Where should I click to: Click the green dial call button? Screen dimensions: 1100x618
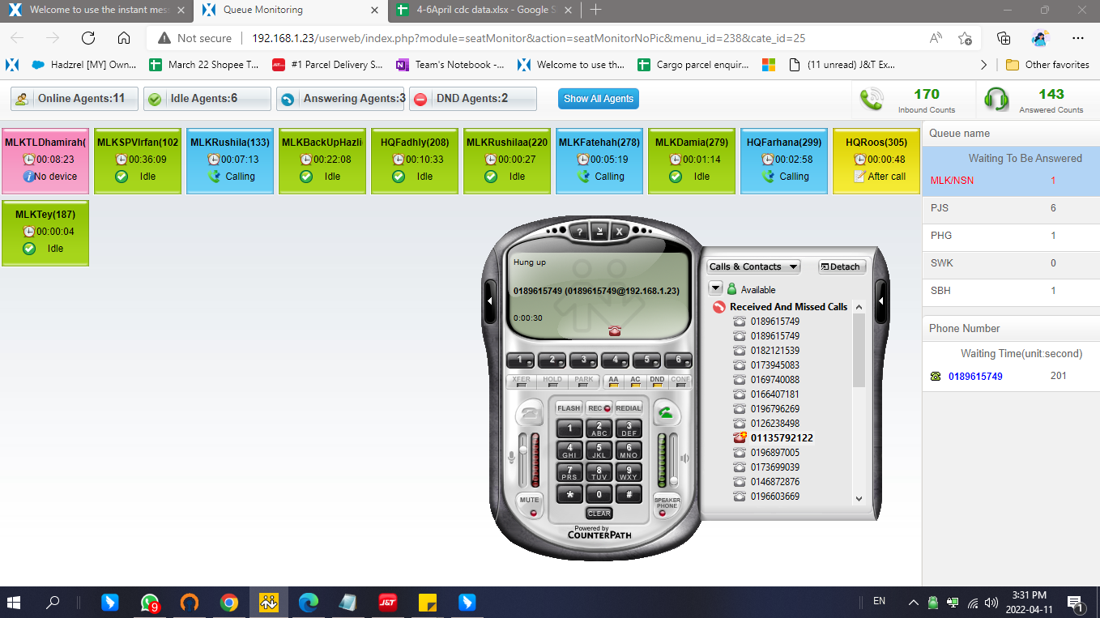pos(665,413)
